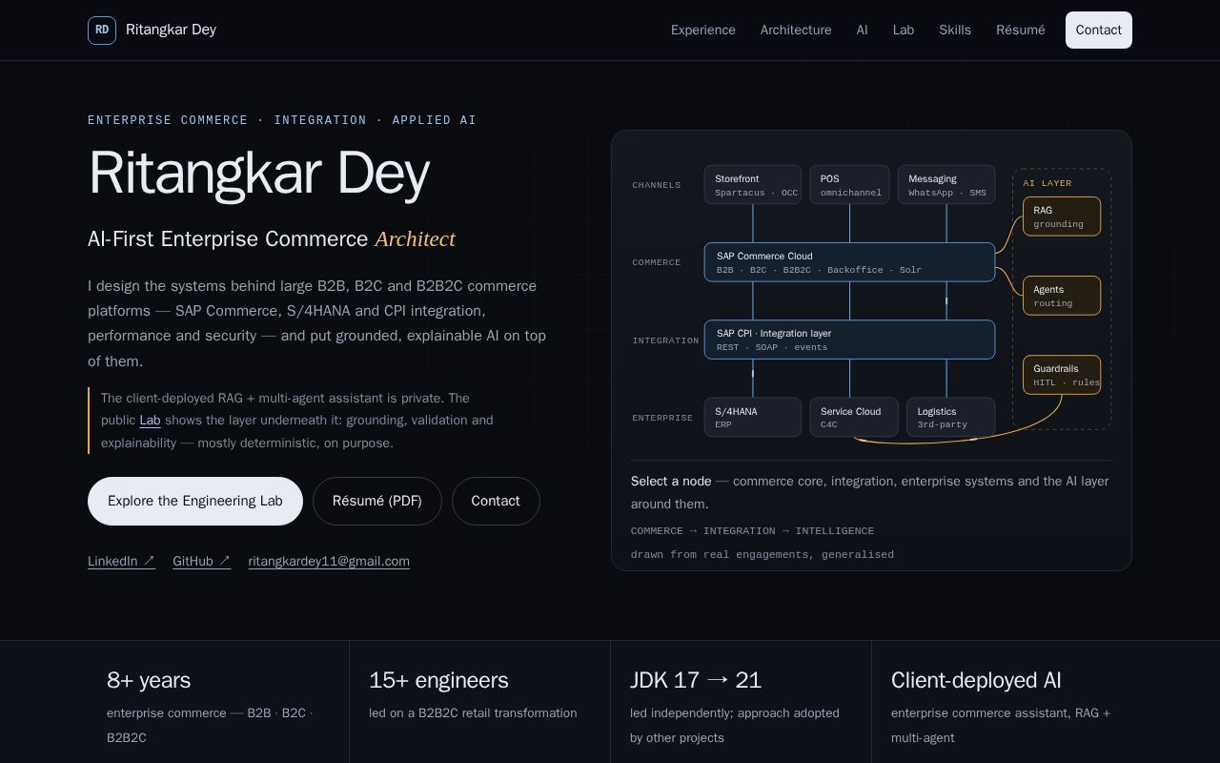Follow the inline Lab link in the note
The width and height of the screenshot is (1220, 763).
point(150,421)
